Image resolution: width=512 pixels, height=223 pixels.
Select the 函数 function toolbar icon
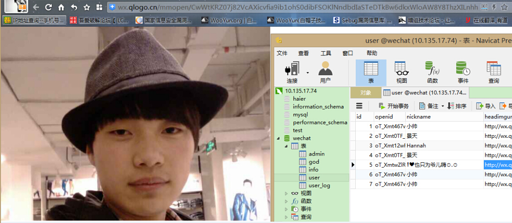432,72
